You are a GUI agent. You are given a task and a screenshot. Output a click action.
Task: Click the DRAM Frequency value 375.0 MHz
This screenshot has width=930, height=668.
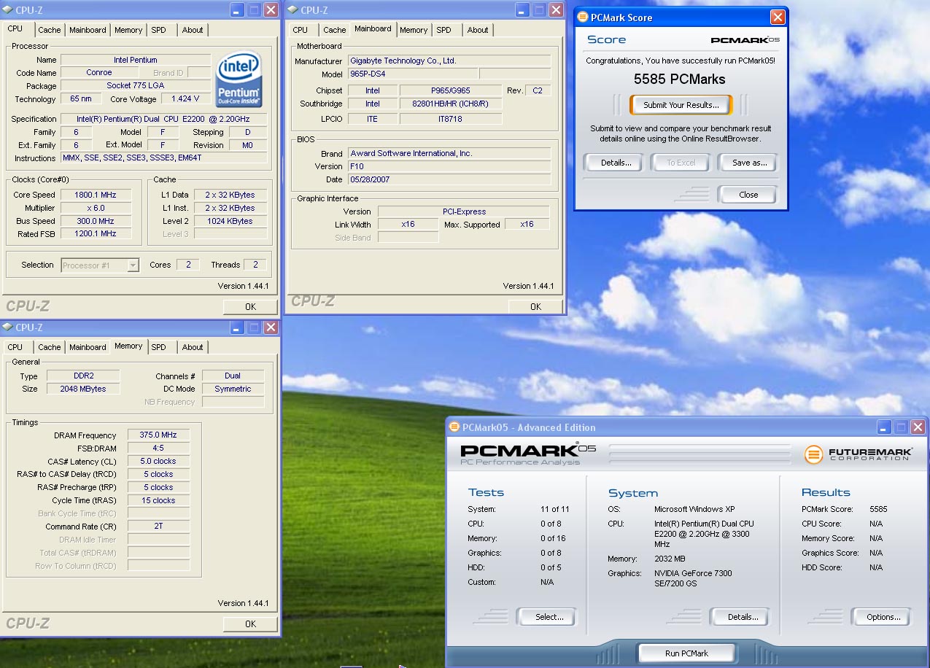coord(158,435)
